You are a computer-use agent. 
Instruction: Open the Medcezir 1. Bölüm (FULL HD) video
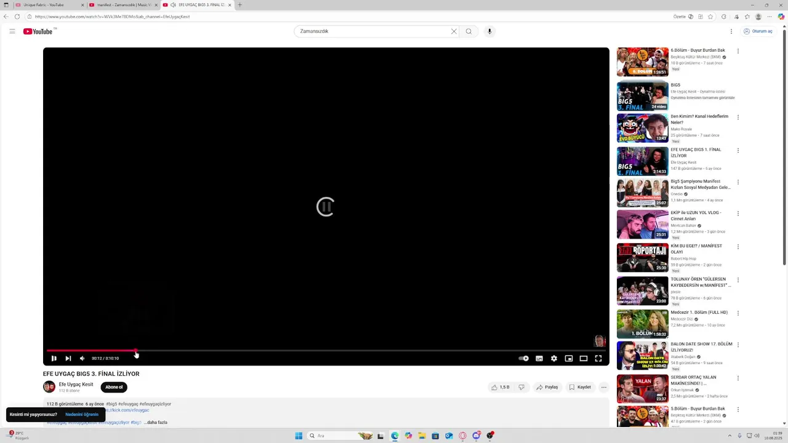pos(642,324)
